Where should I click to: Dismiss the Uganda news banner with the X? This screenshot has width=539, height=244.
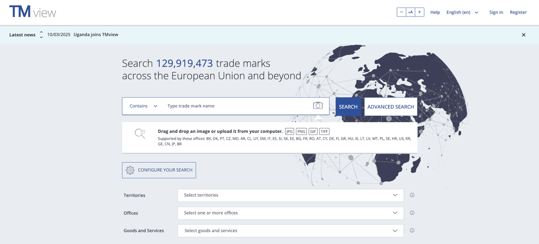524,35
